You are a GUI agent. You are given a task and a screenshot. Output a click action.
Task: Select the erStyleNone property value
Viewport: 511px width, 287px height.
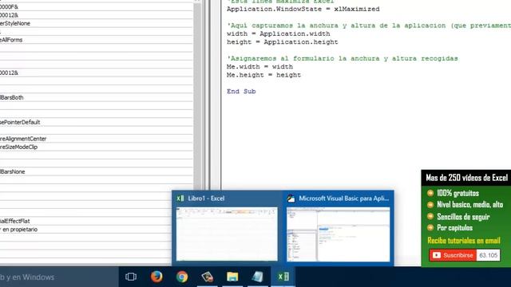coord(15,23)
